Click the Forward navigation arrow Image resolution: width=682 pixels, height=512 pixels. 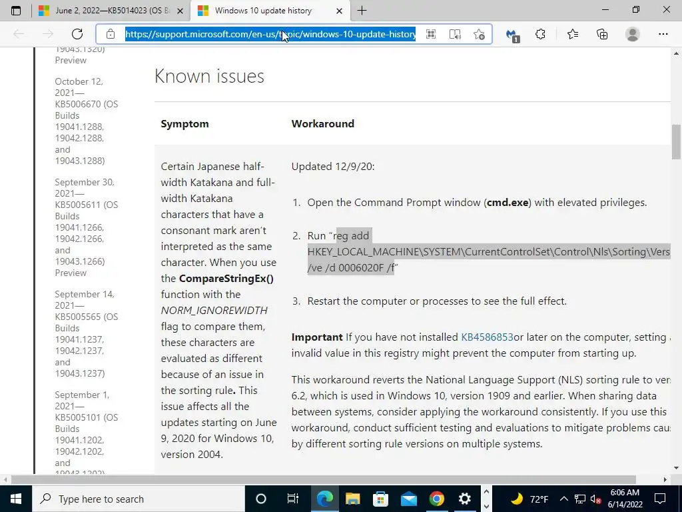(47, 34)
